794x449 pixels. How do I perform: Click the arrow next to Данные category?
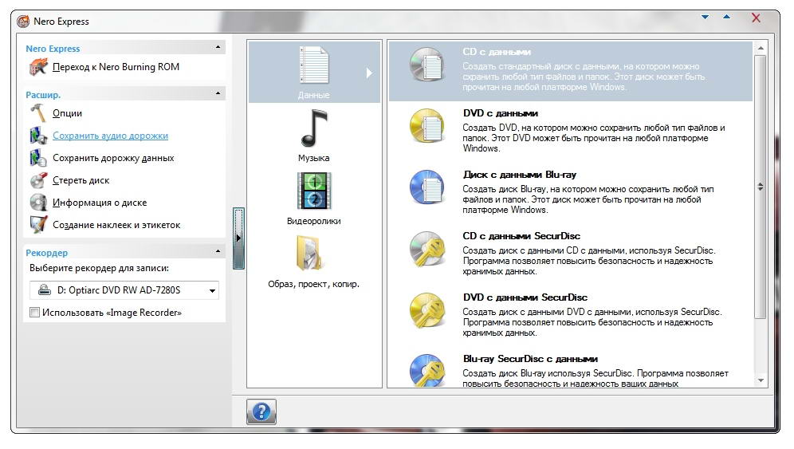369,73
